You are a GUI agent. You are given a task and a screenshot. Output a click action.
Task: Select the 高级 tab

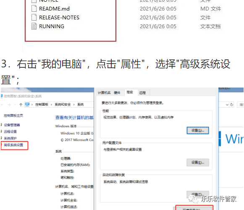[x=130, y=93]
